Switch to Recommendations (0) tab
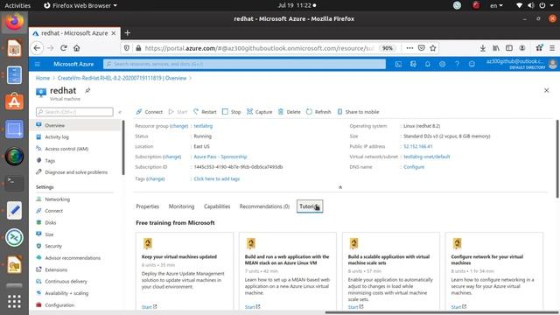 coord(264,206)
